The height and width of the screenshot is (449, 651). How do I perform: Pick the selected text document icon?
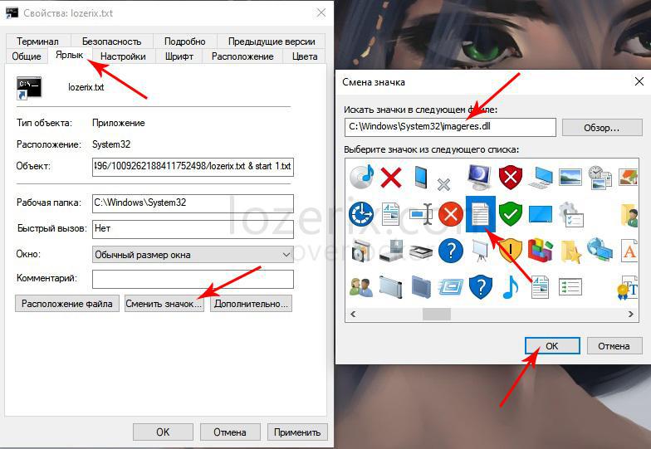pos(480,214)
